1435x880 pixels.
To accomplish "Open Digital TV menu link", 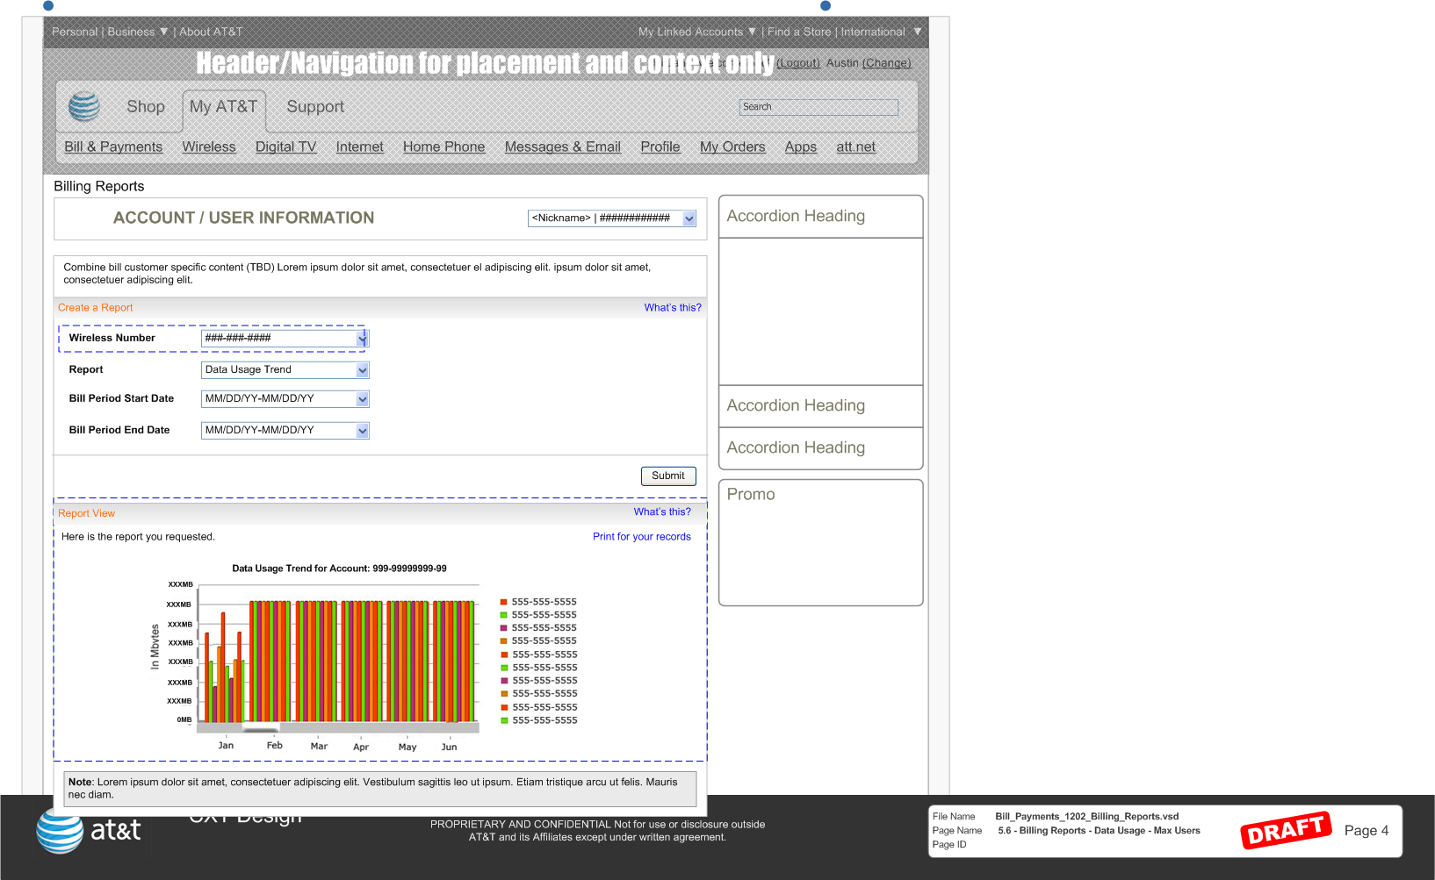I will [x=285, y=147].
